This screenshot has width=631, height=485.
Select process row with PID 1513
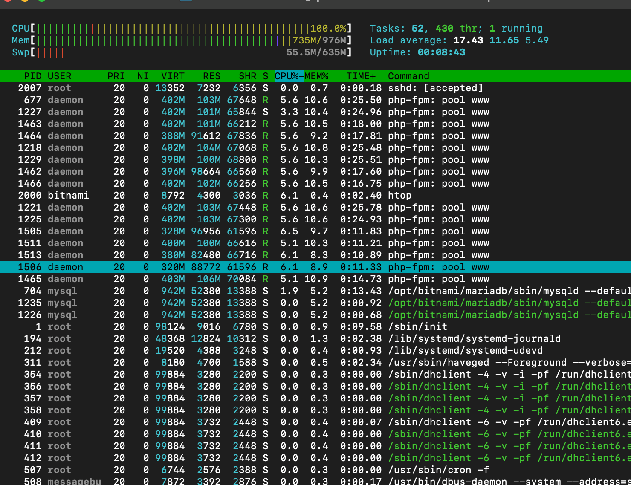click(315, 255)
